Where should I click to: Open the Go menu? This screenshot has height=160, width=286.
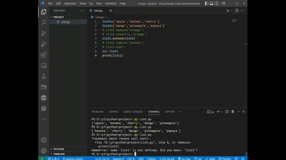click(x=91, y=4)
